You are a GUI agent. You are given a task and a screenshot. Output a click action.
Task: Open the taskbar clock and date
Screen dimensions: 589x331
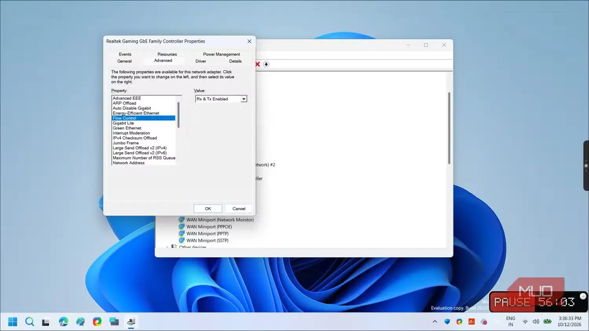(569, 322)
